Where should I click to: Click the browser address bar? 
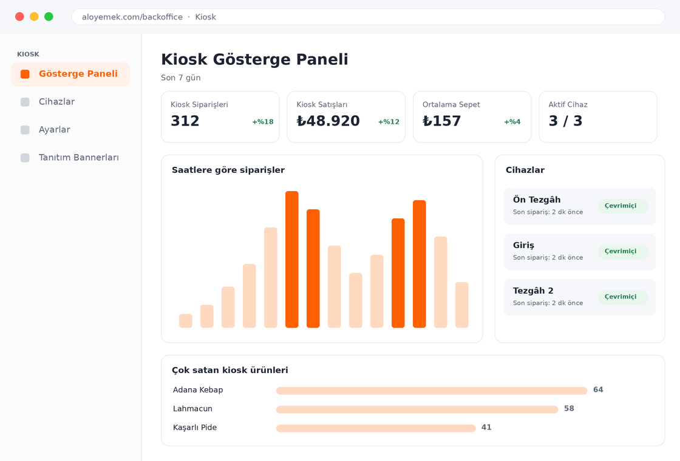point(368,17)
